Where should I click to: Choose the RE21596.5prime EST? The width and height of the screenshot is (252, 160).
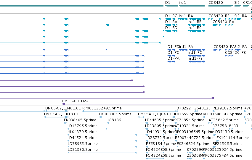pos(227,144)
